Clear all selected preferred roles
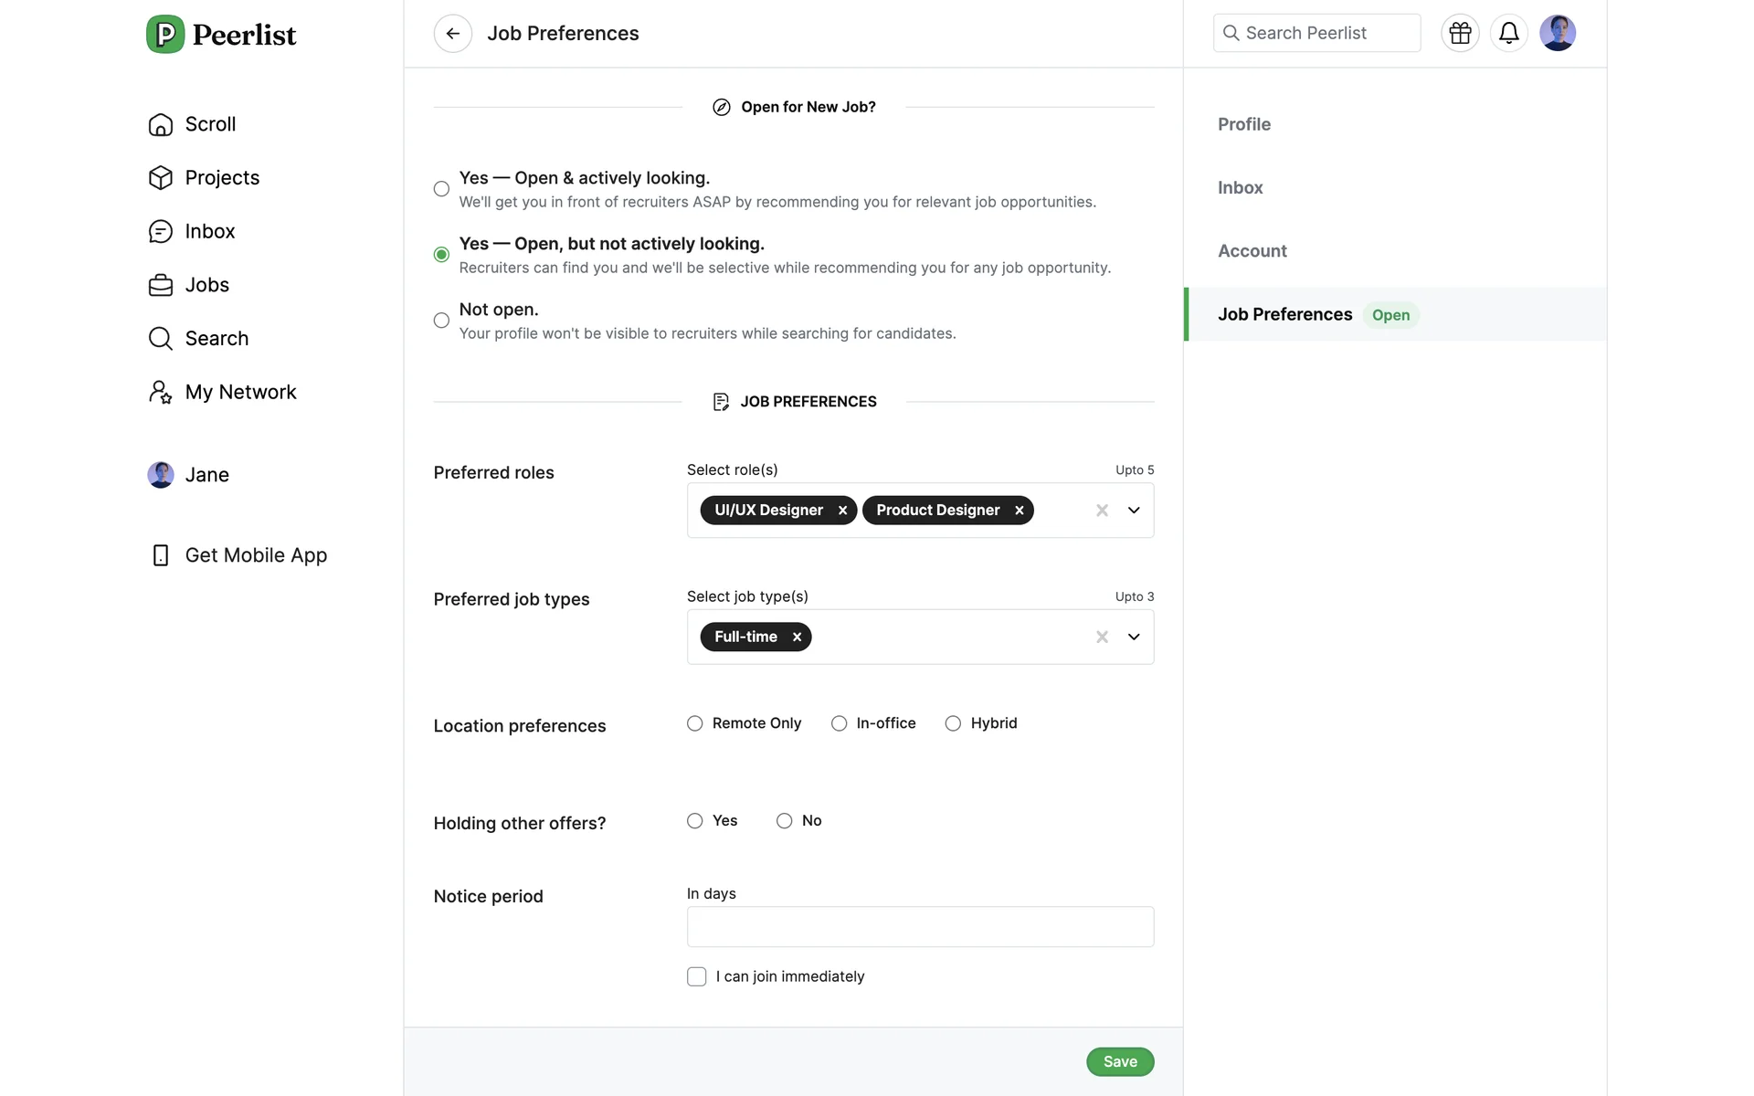 pos(1102,511)
